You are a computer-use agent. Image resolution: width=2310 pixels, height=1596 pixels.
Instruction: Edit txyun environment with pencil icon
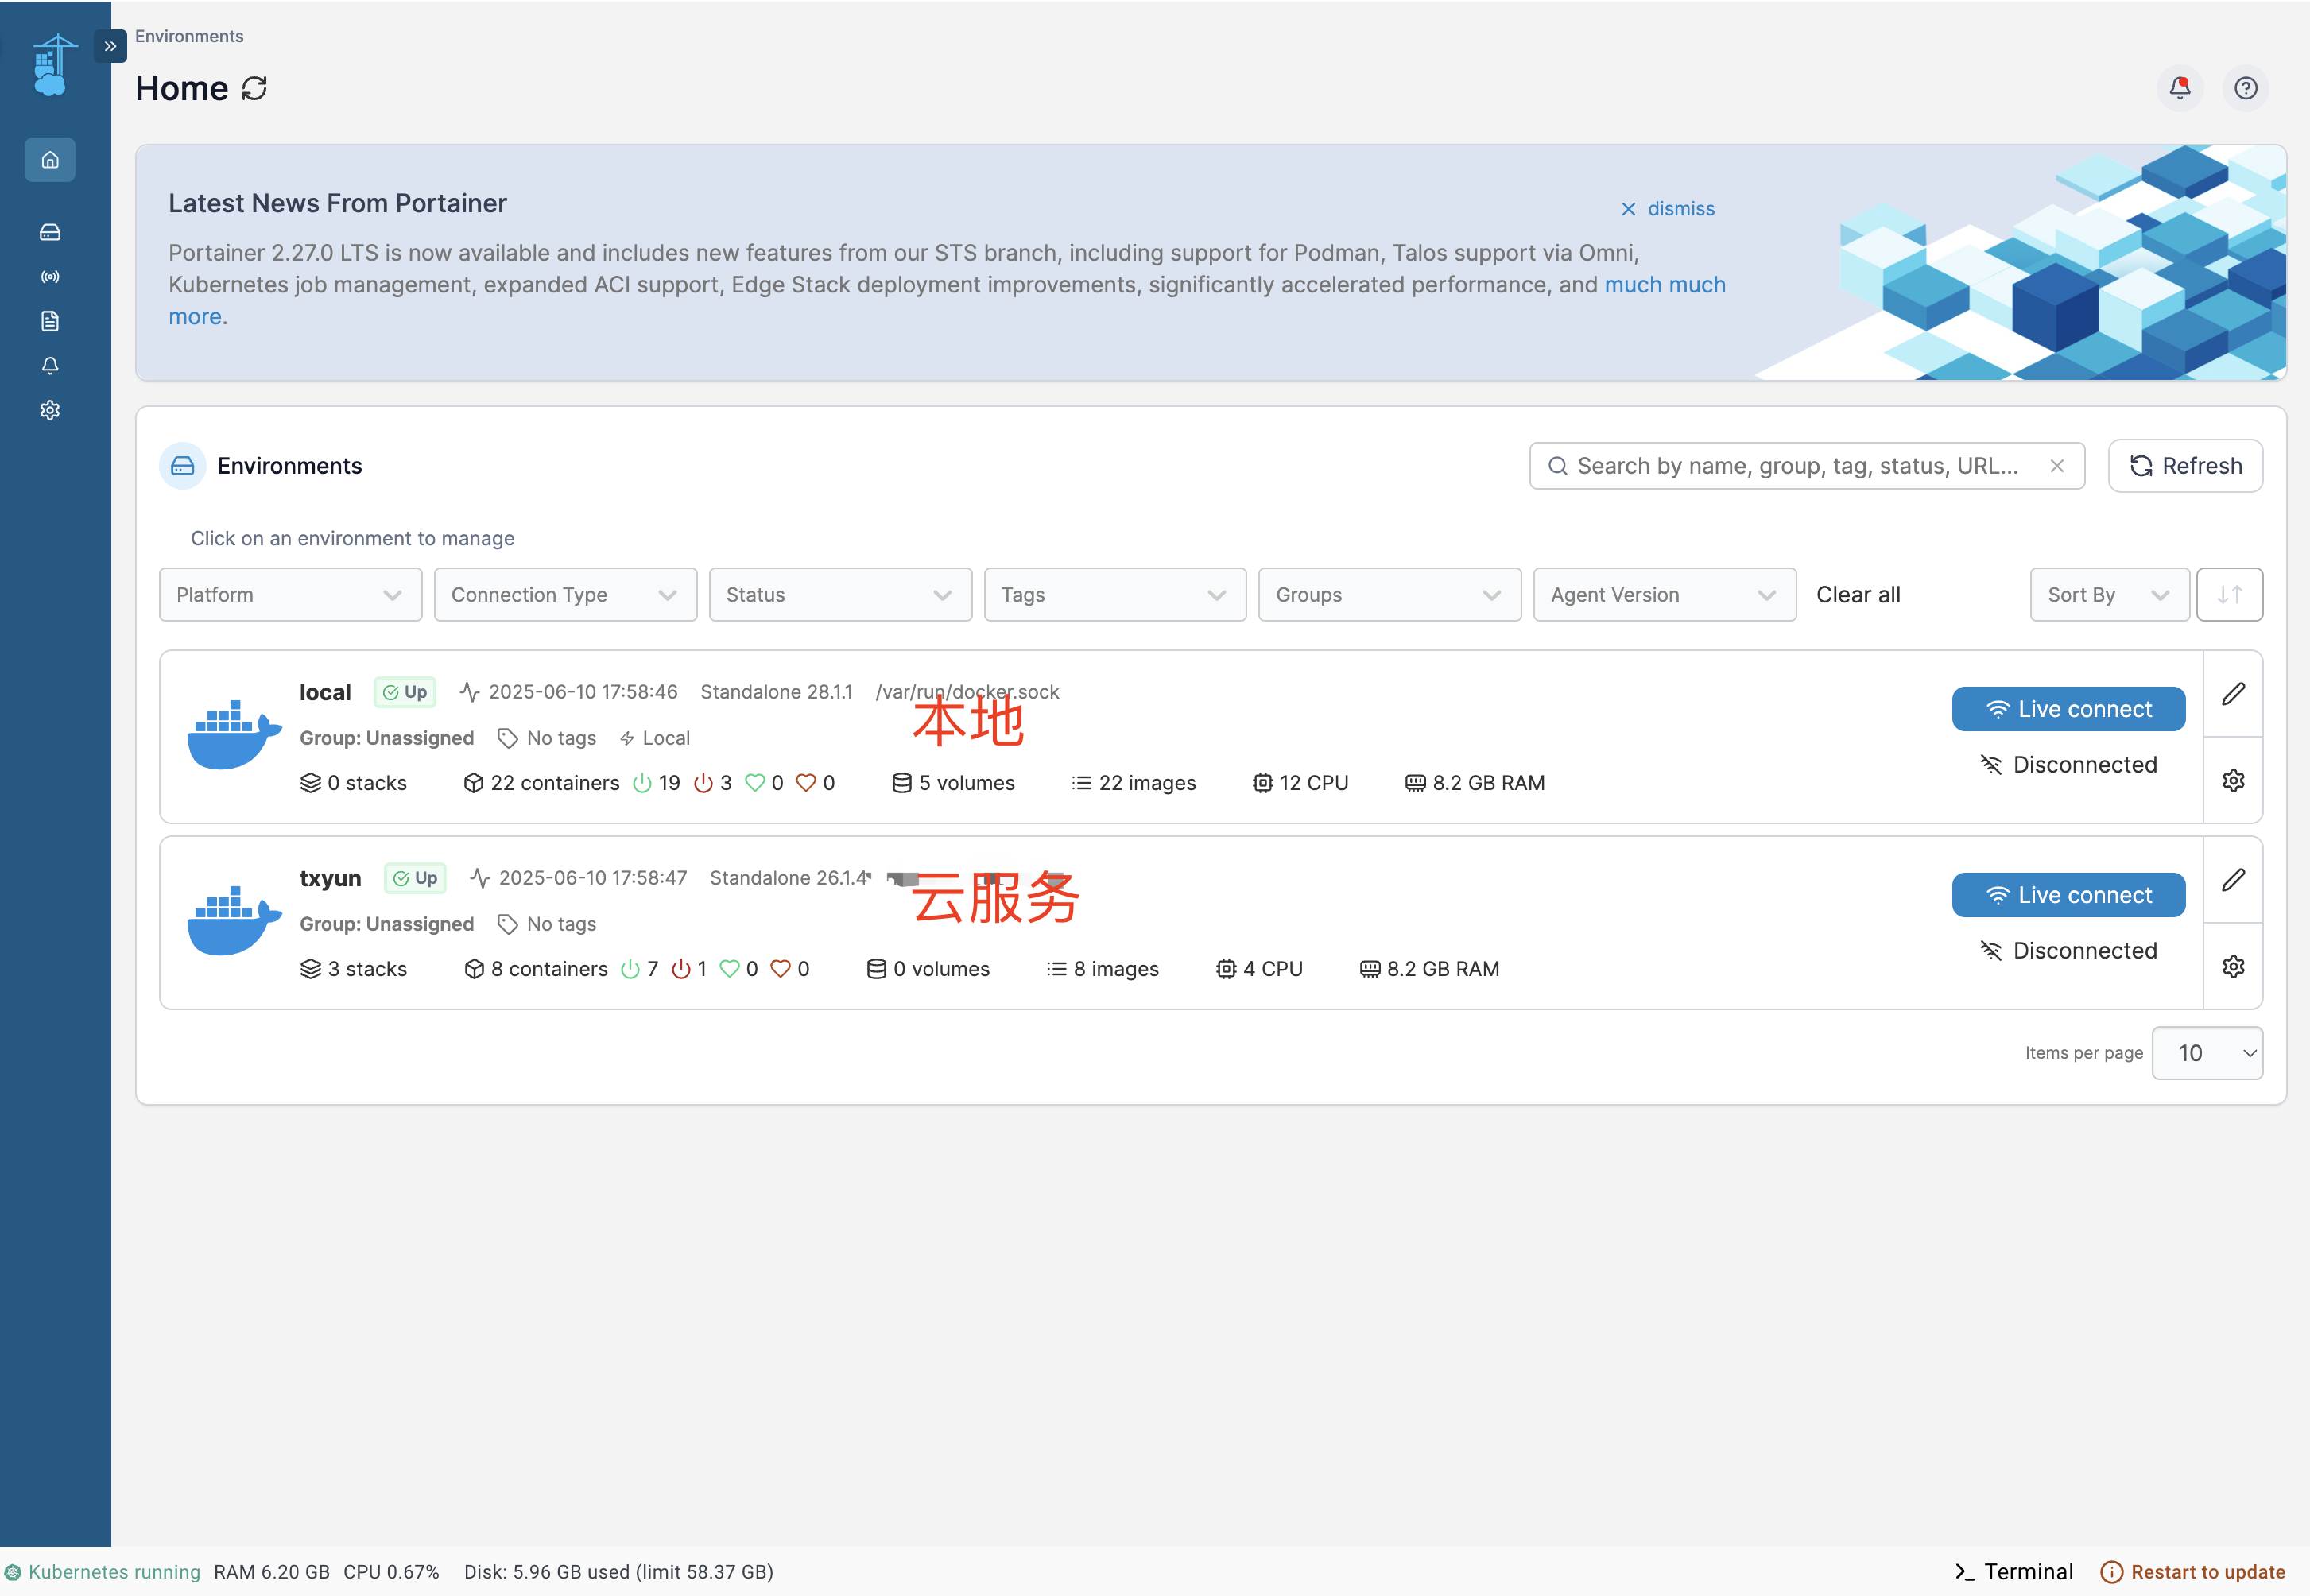[2233, 880]
